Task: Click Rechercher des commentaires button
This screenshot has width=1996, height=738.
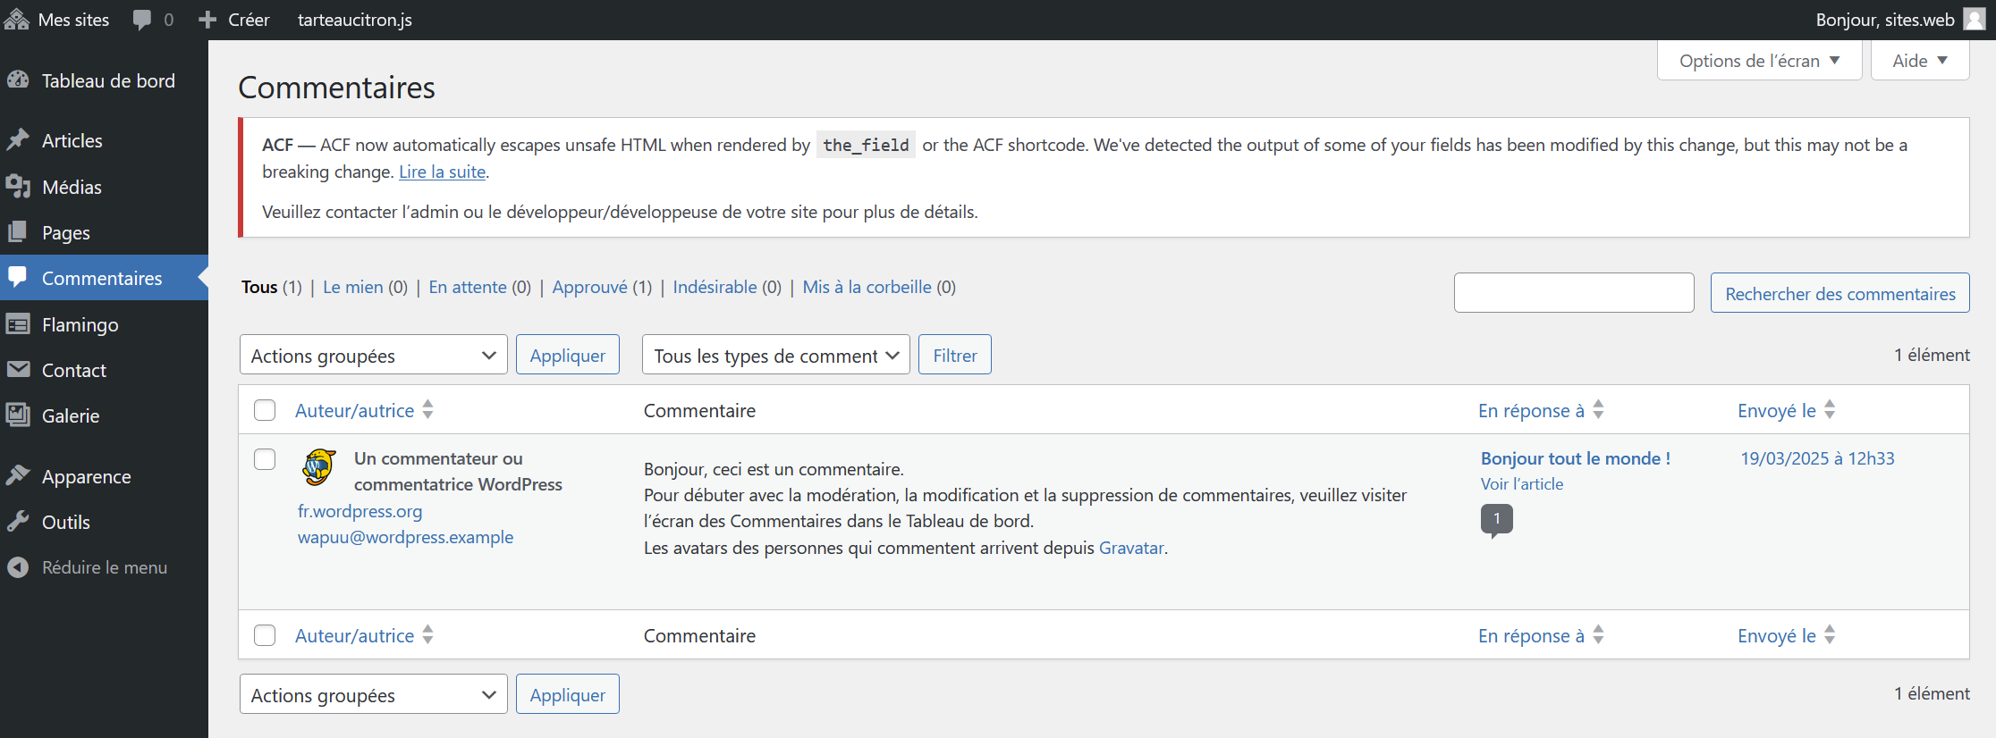Action: point(1840,293)
